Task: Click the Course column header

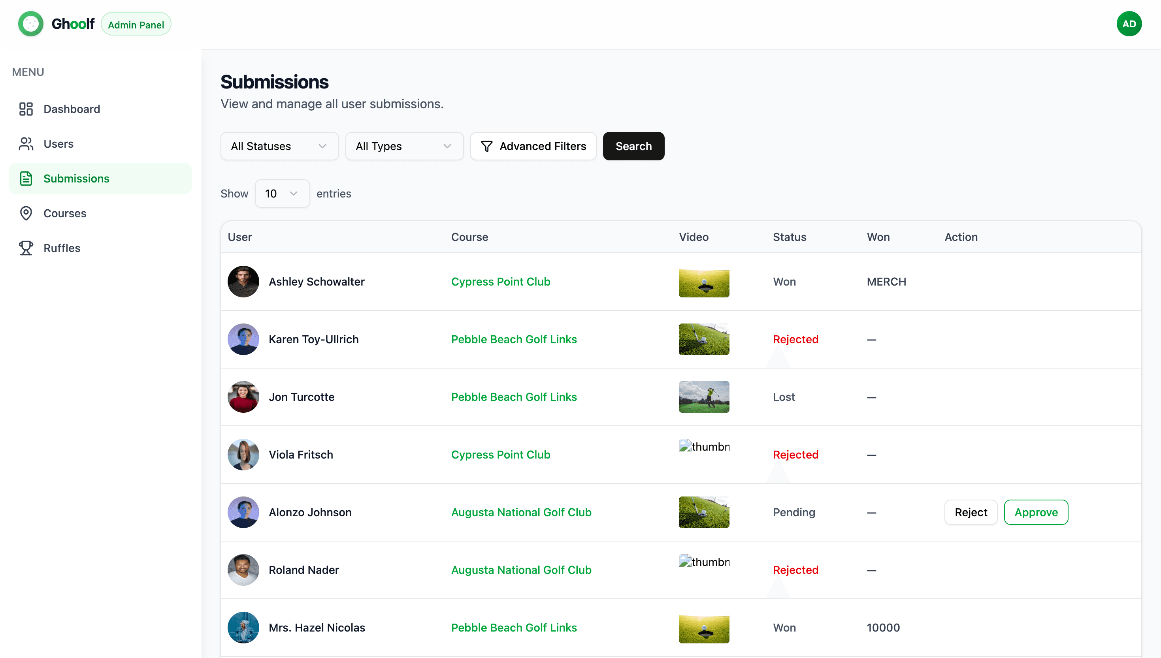Action: coord(469,237)
